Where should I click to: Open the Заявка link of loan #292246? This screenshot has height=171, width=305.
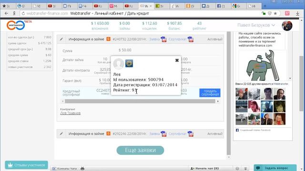pos(154,133)
